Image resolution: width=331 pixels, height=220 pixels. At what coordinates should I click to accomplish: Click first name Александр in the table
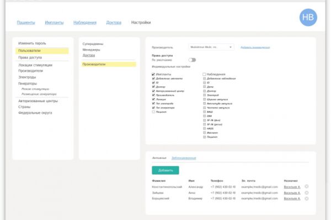[196, 187]
